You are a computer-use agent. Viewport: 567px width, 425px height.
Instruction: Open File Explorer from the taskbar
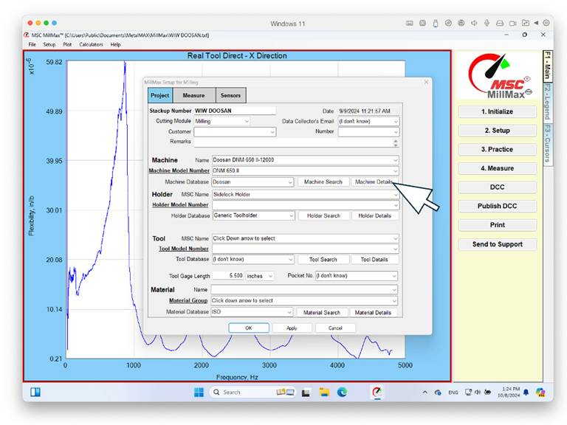(x=324, y=392)
